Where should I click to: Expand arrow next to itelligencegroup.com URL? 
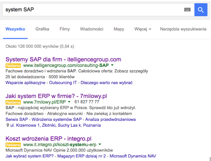[x=112, y=65]
